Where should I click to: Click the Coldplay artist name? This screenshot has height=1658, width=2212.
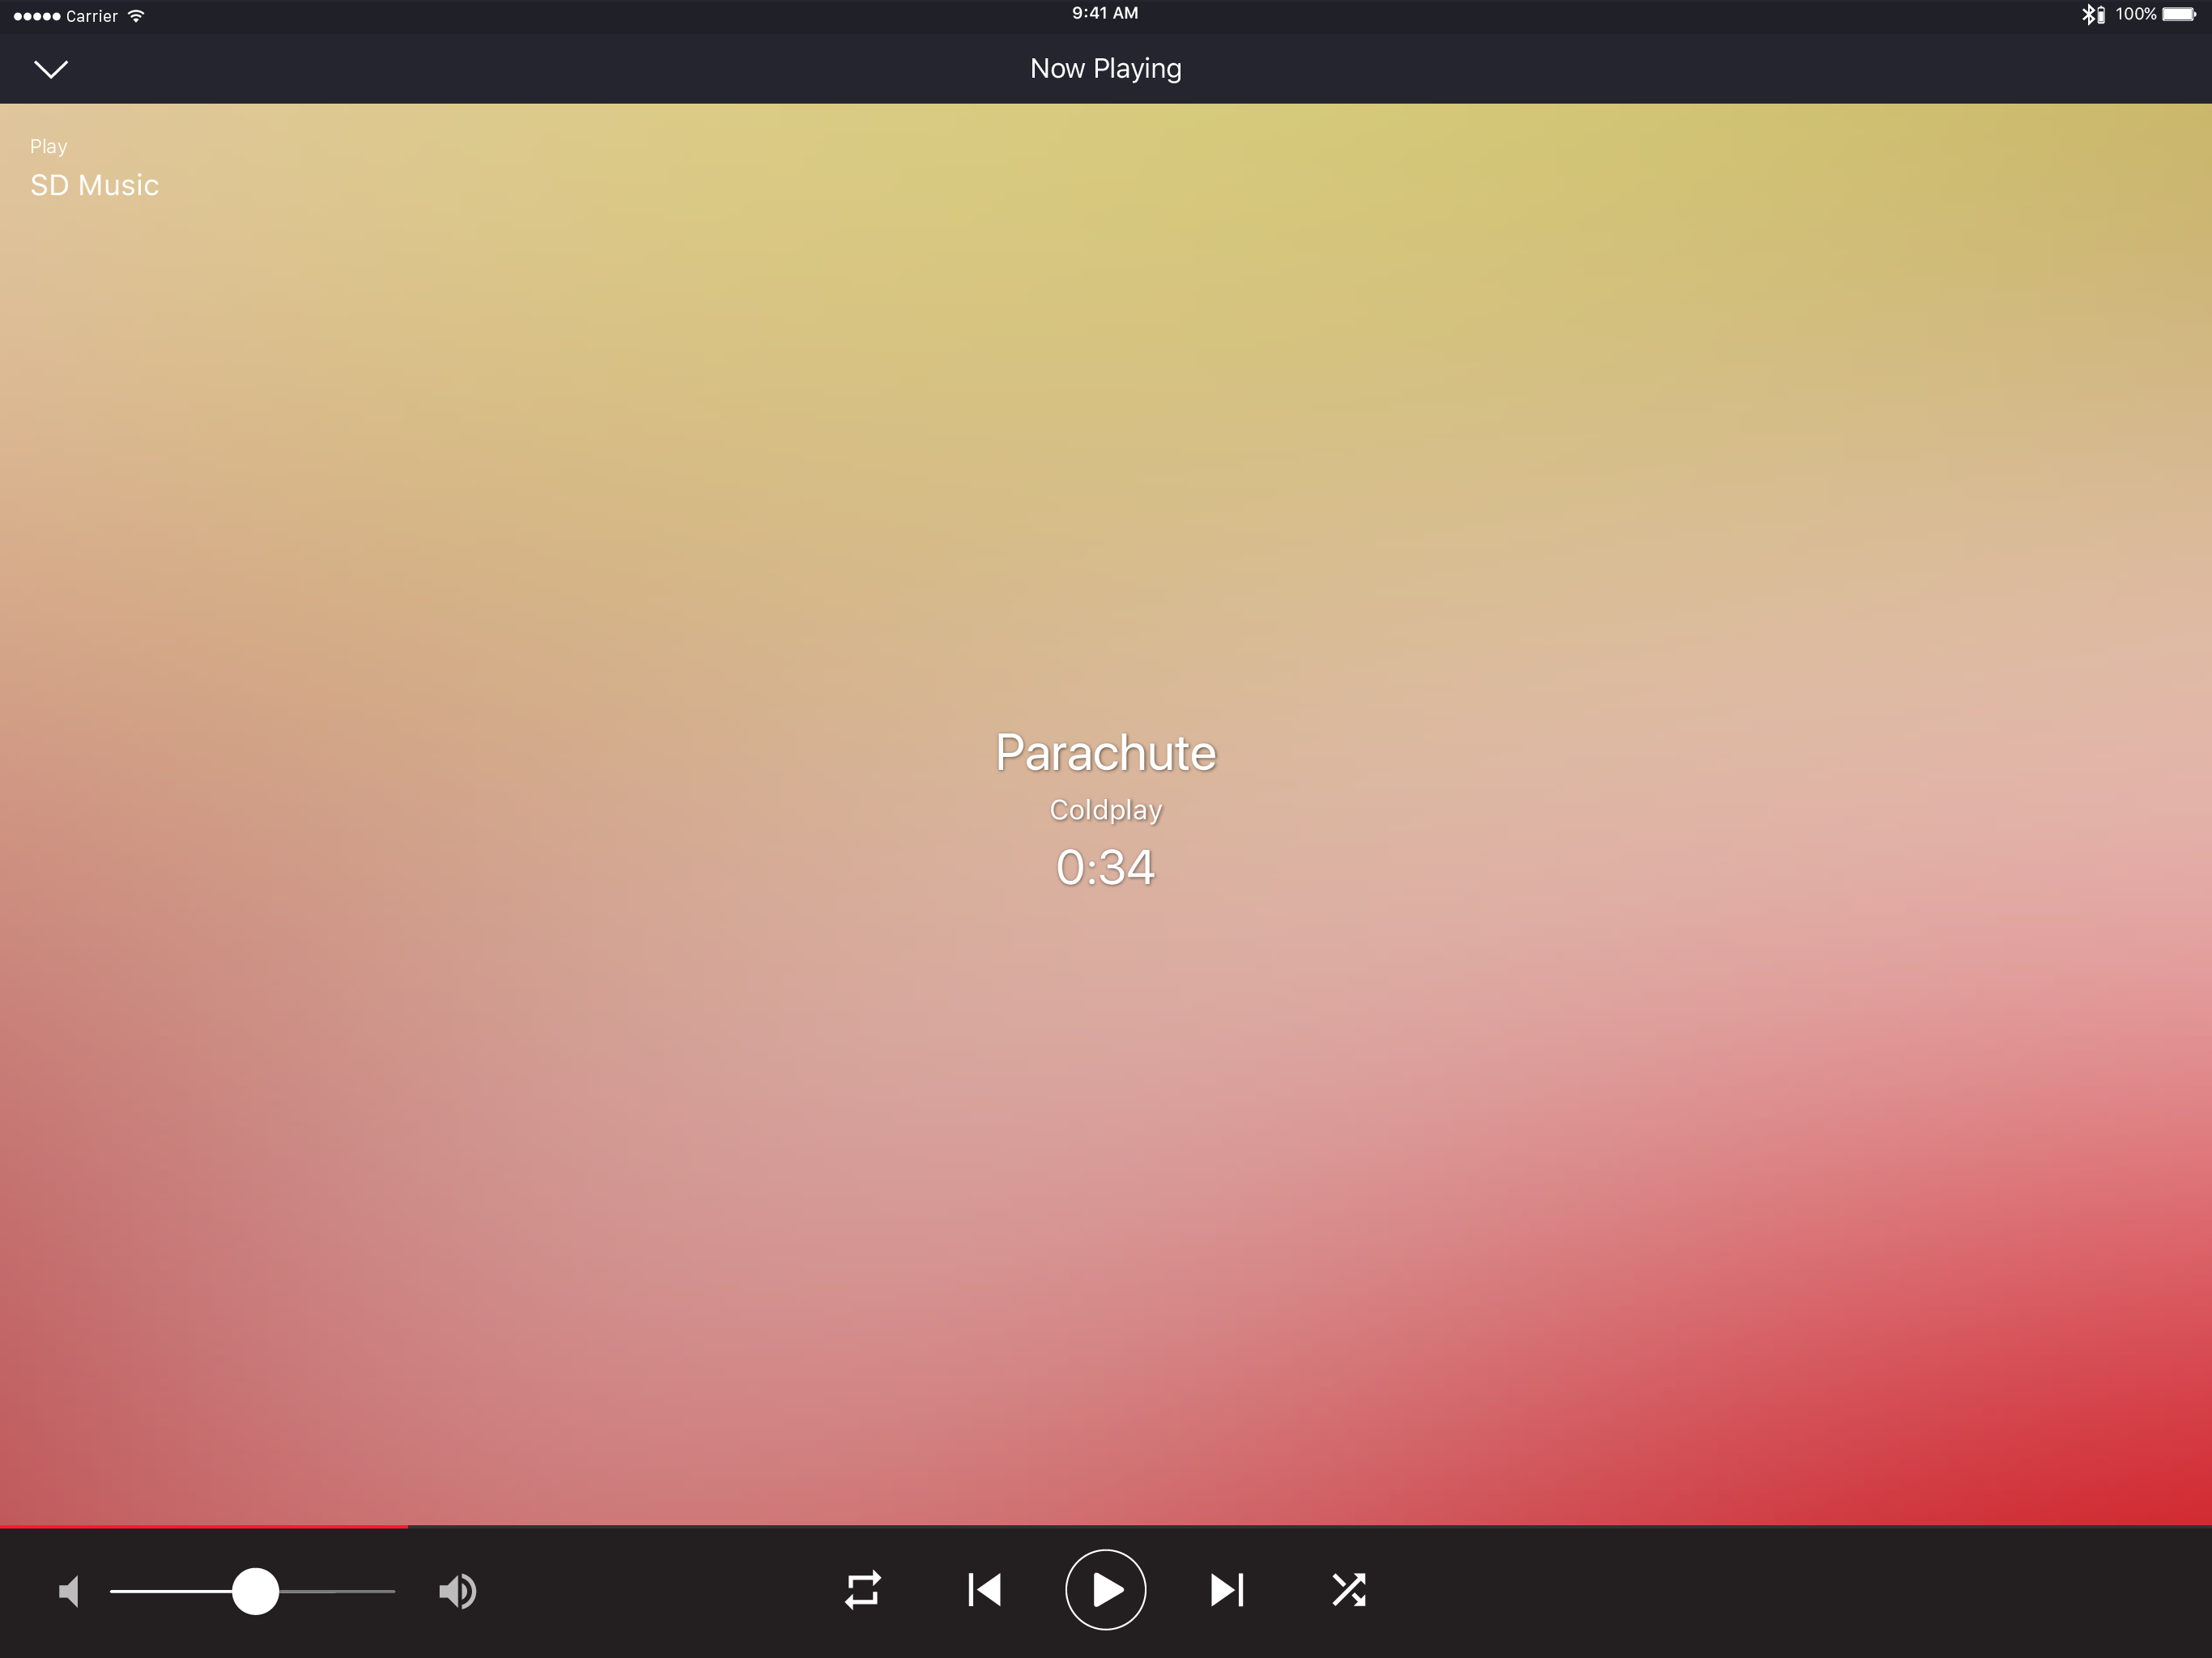(1105, 809)
